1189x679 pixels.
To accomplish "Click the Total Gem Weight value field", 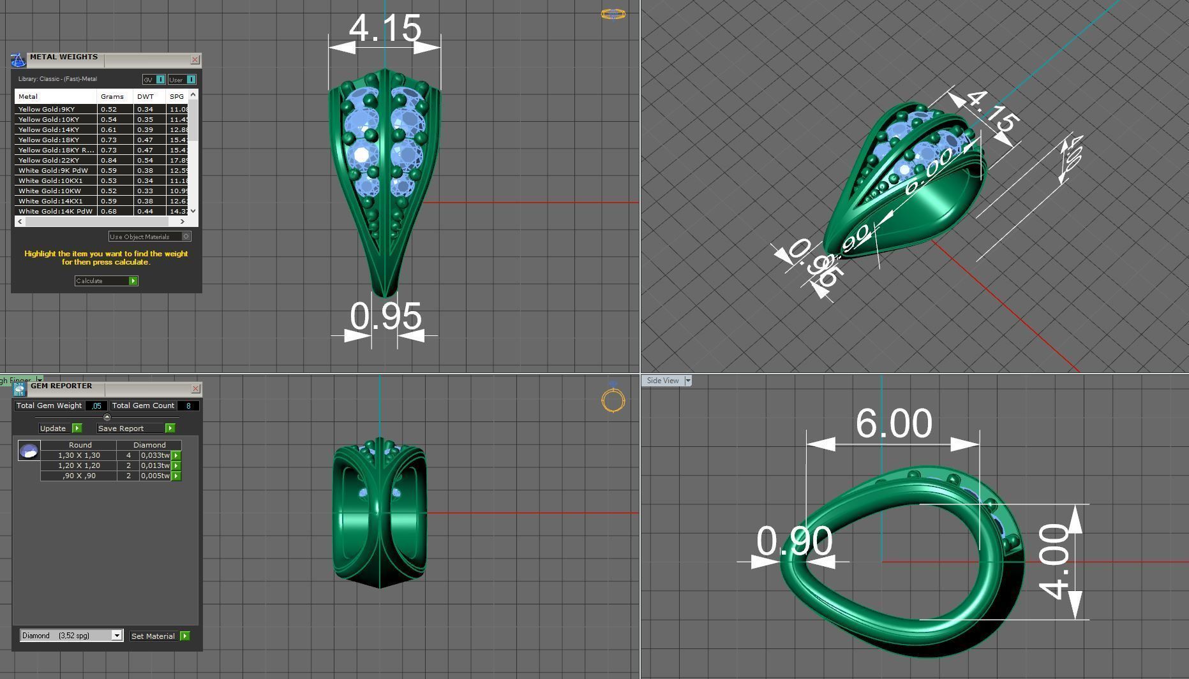I will point(96,405).
